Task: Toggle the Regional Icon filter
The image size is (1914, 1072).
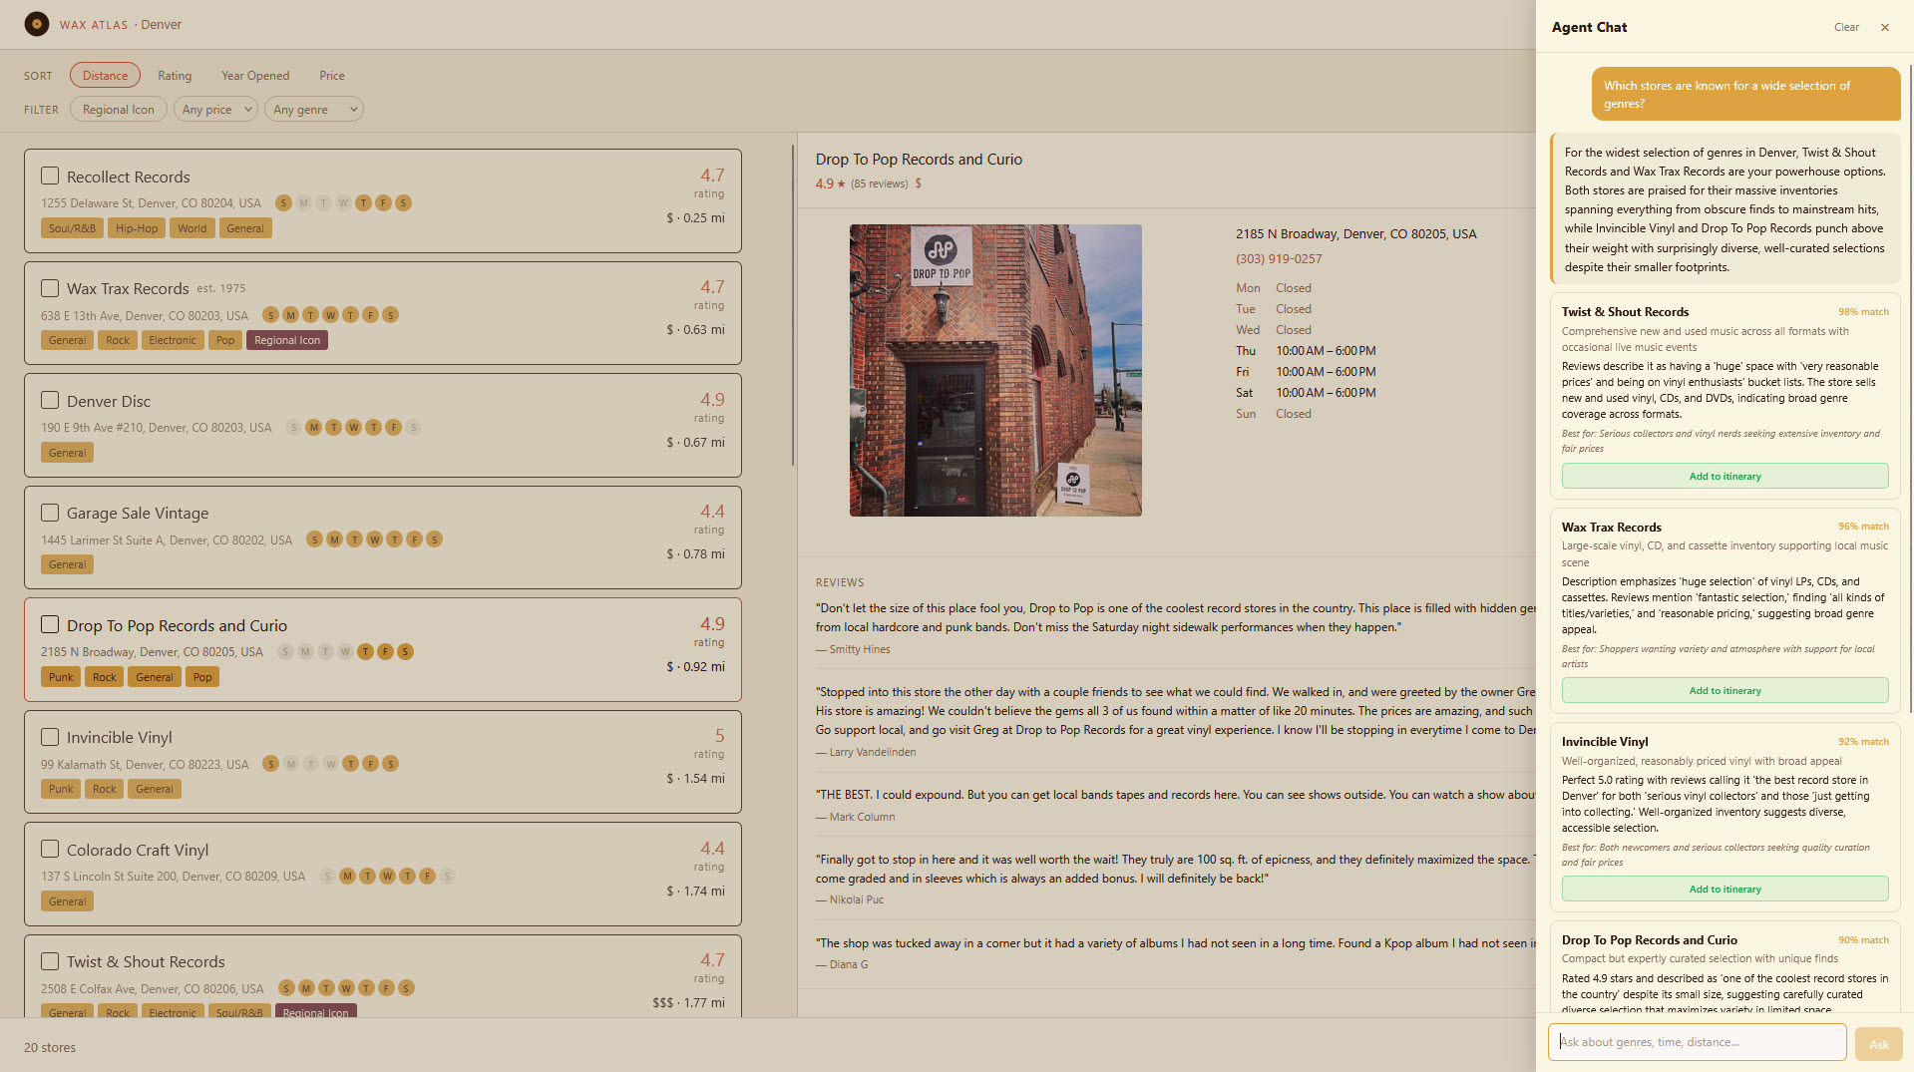Action: 119,110
